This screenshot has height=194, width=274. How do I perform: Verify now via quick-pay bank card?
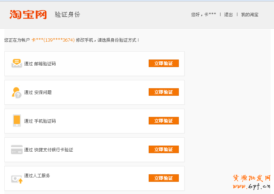click(x=163, y=150)
